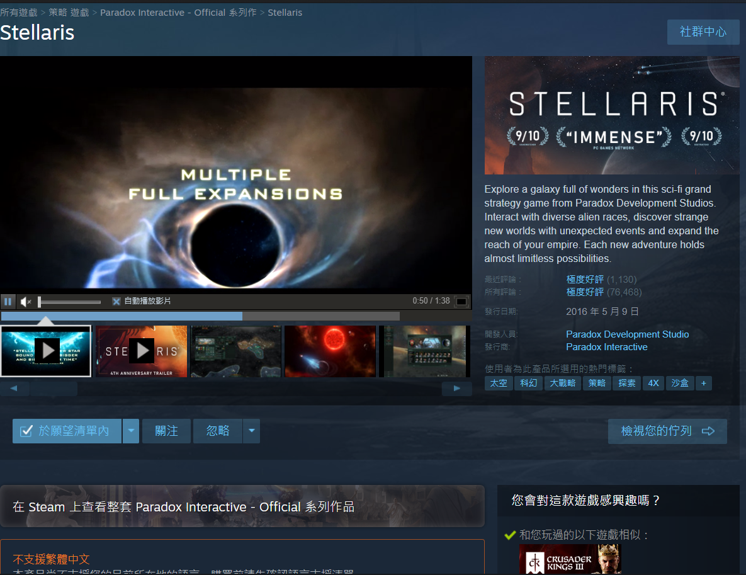Image resolution: width=746 pixels, height=575 pixels.
Task: View the galaxy map screenshot thumbnail
Action: (x=236, y=351)
